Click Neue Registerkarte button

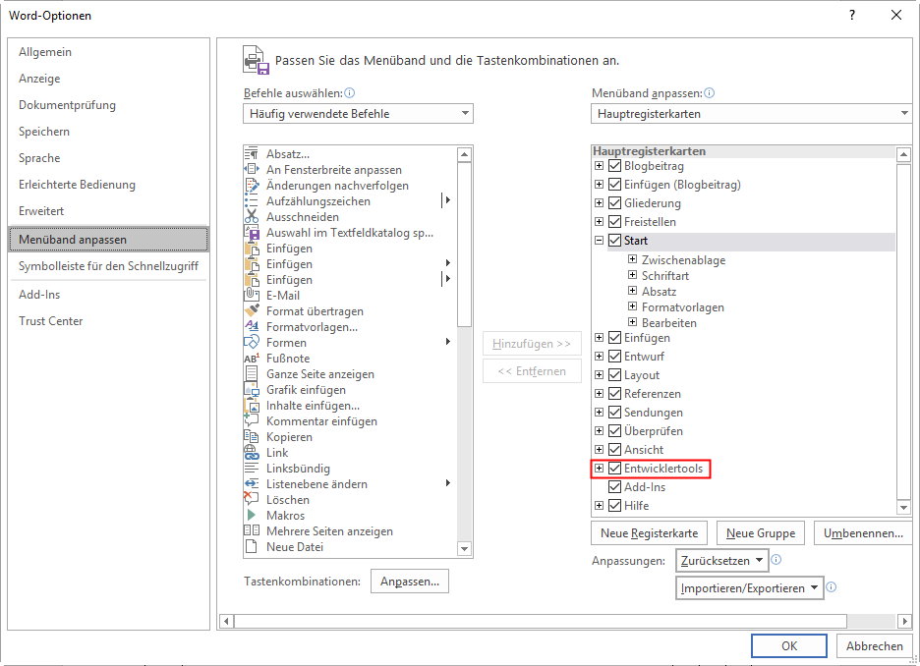(649, 533)
